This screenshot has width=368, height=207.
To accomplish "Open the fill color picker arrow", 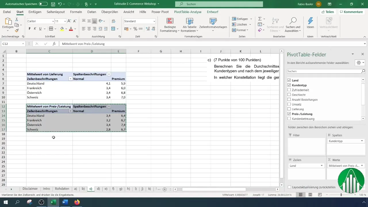I will [66, 29].
